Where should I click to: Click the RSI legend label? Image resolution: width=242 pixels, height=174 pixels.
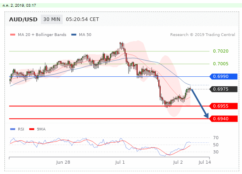[21, 129]
